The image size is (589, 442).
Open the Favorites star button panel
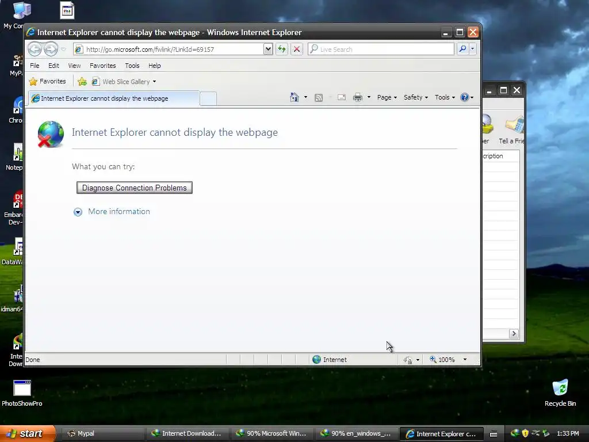(x=47, y=81)
